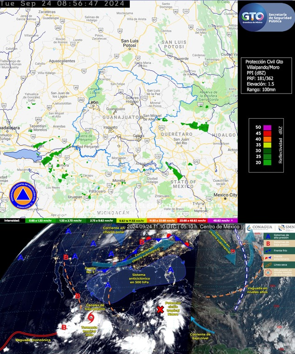
Task: Click the Secretaría de Seguridad Pública text
Action: (x=280, y=18)
